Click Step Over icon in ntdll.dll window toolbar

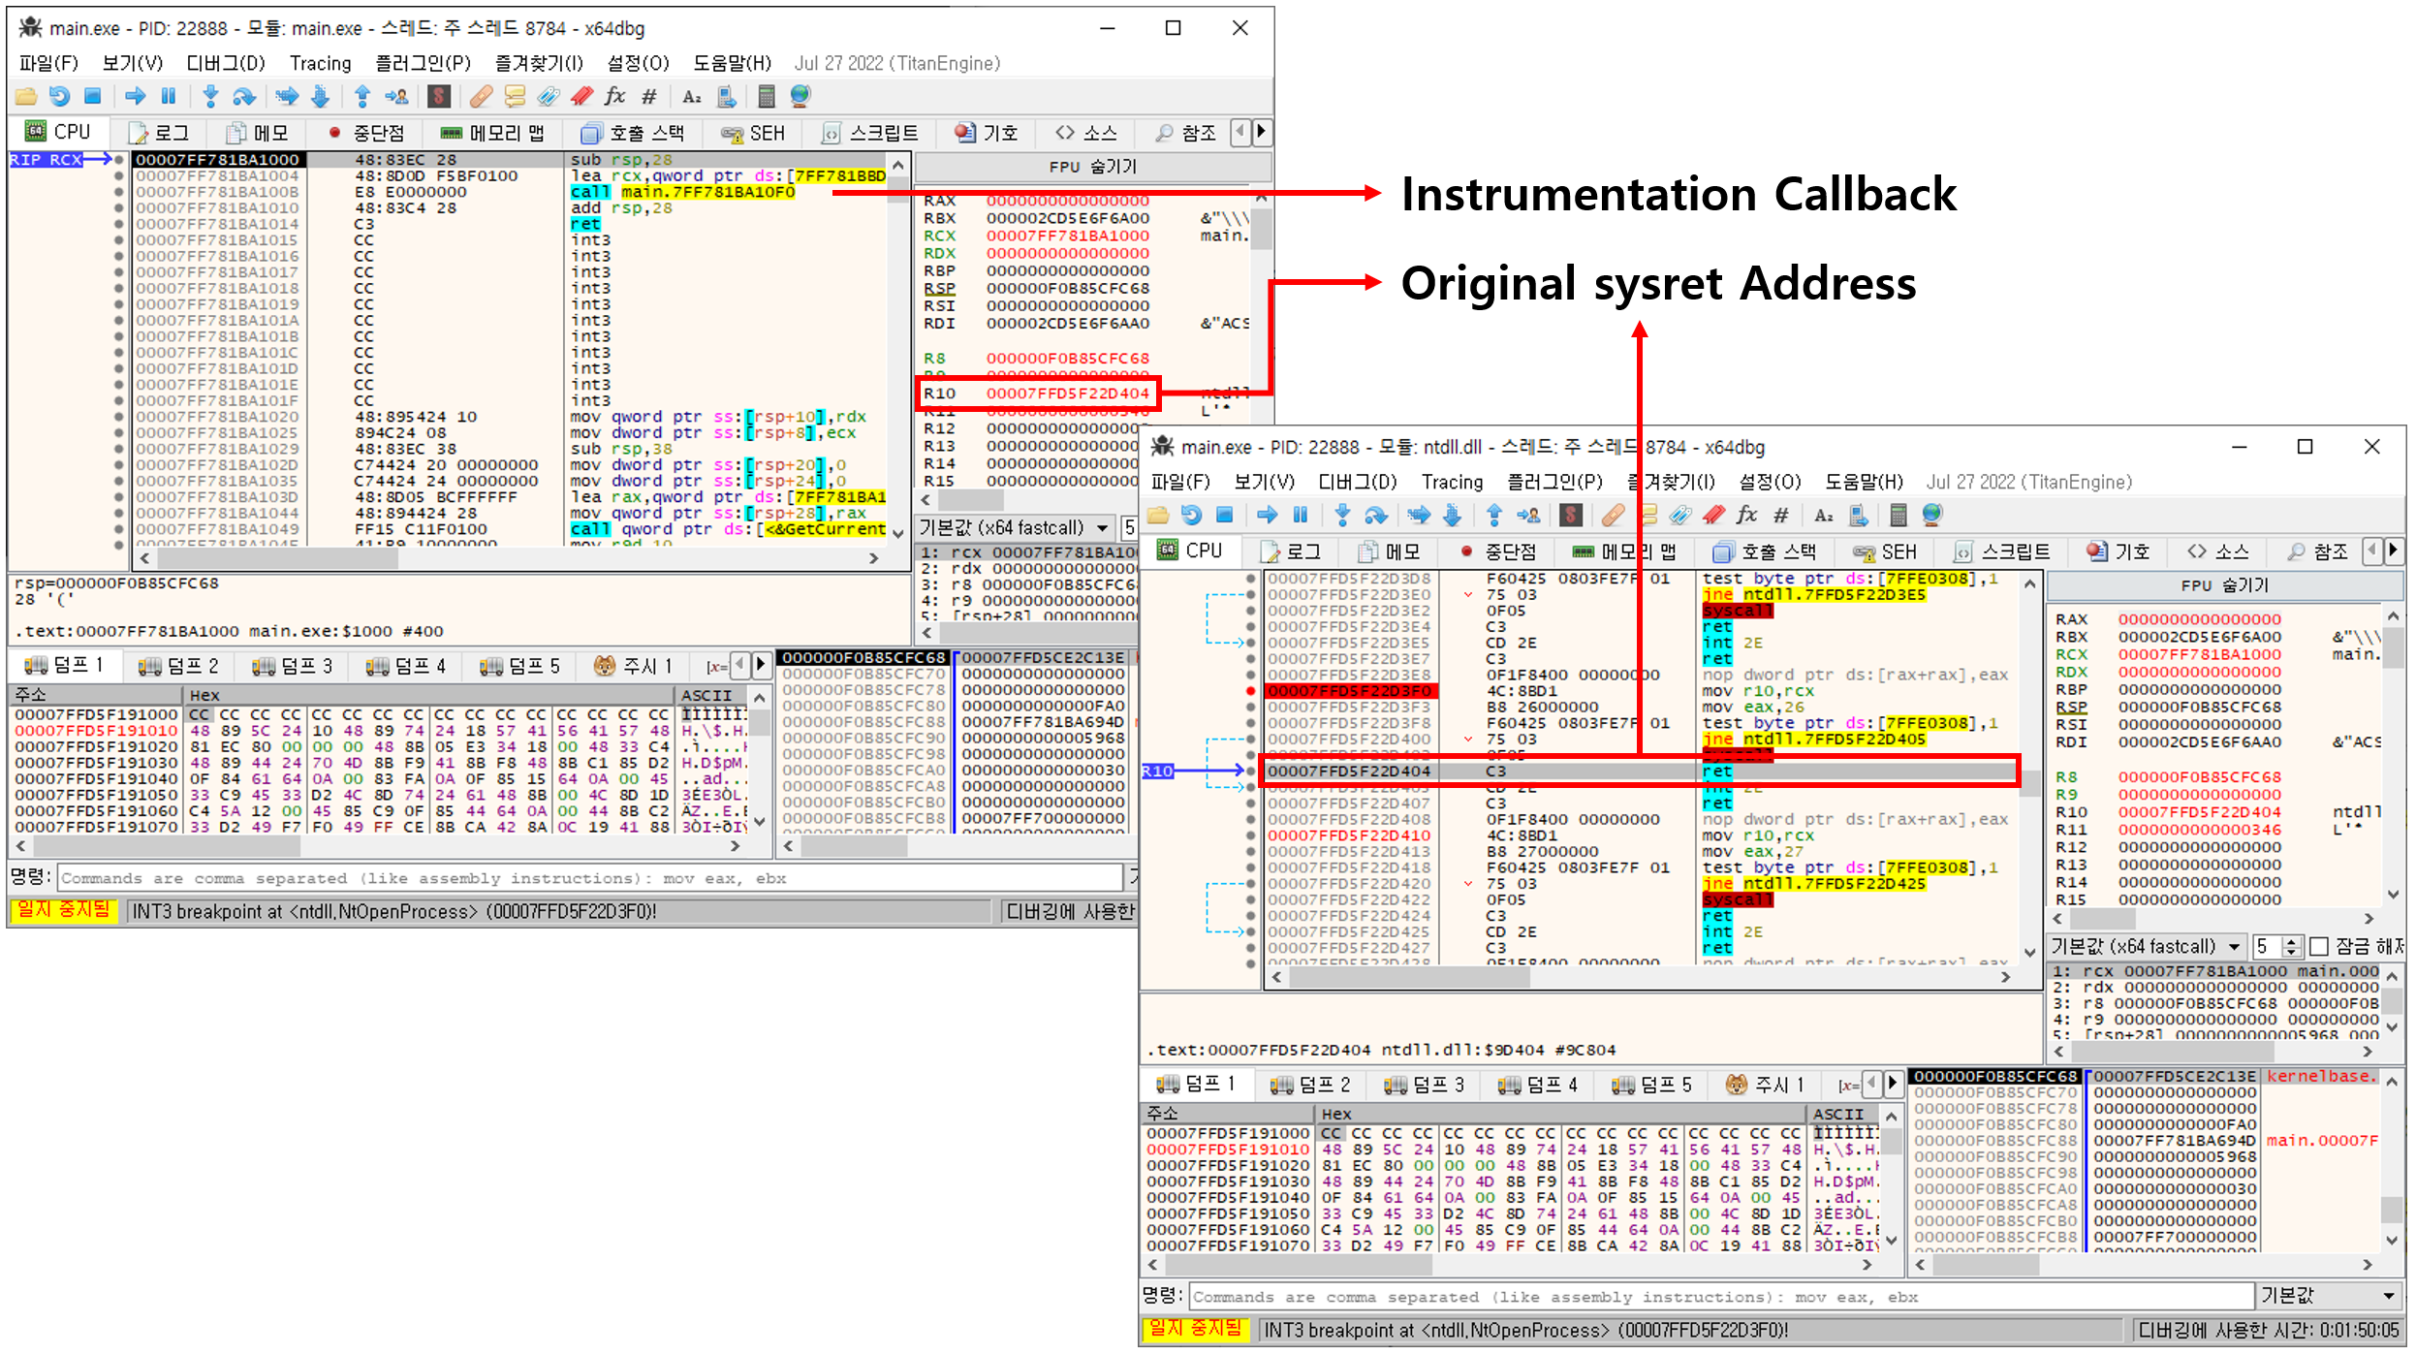point(1375,515)
